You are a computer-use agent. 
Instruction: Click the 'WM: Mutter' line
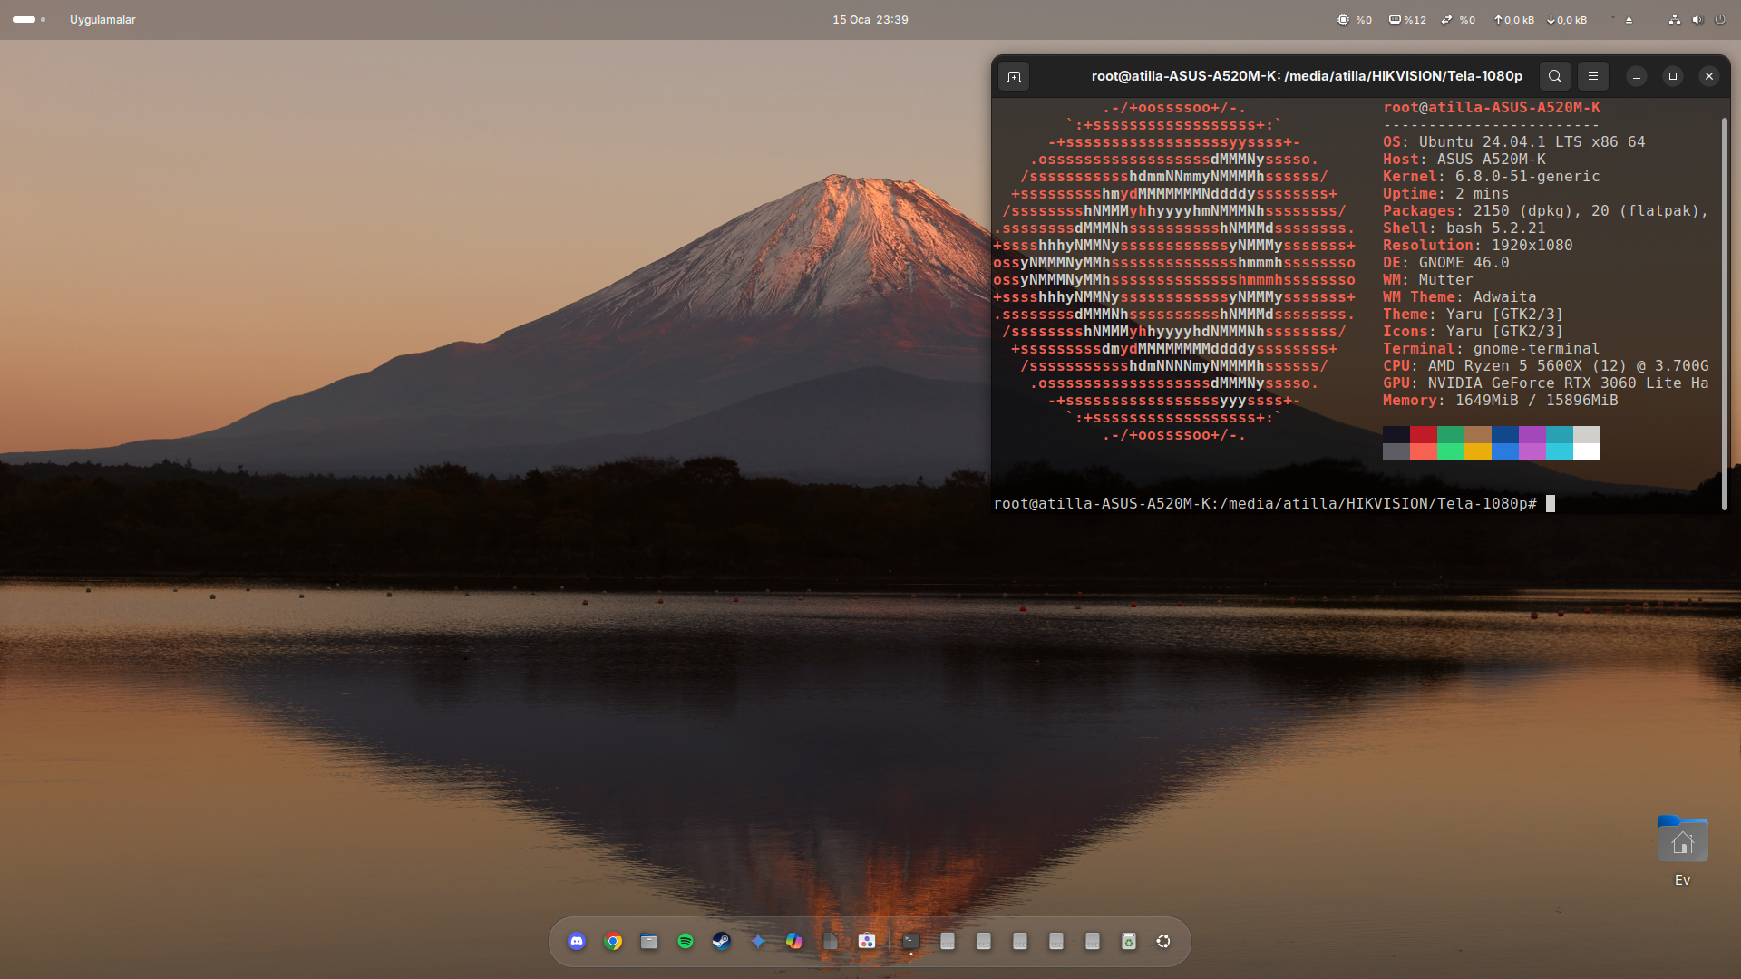coord(1427,279)
